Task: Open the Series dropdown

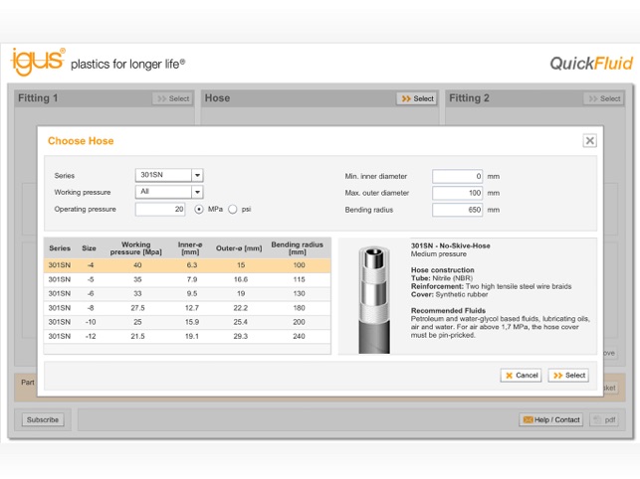Action: point(197,176)
